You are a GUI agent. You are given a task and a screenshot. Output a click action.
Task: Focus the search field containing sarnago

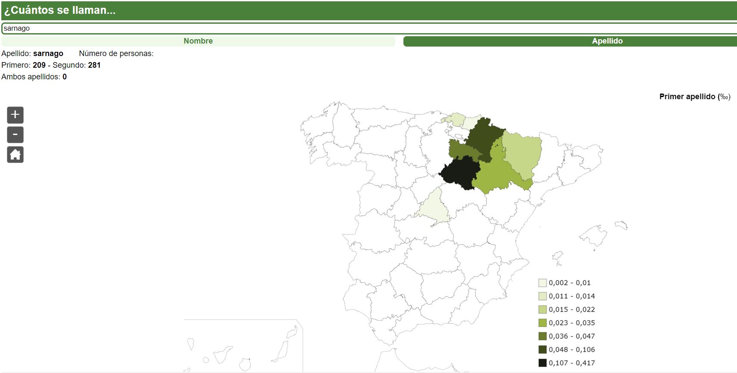(x=369, y=28)
